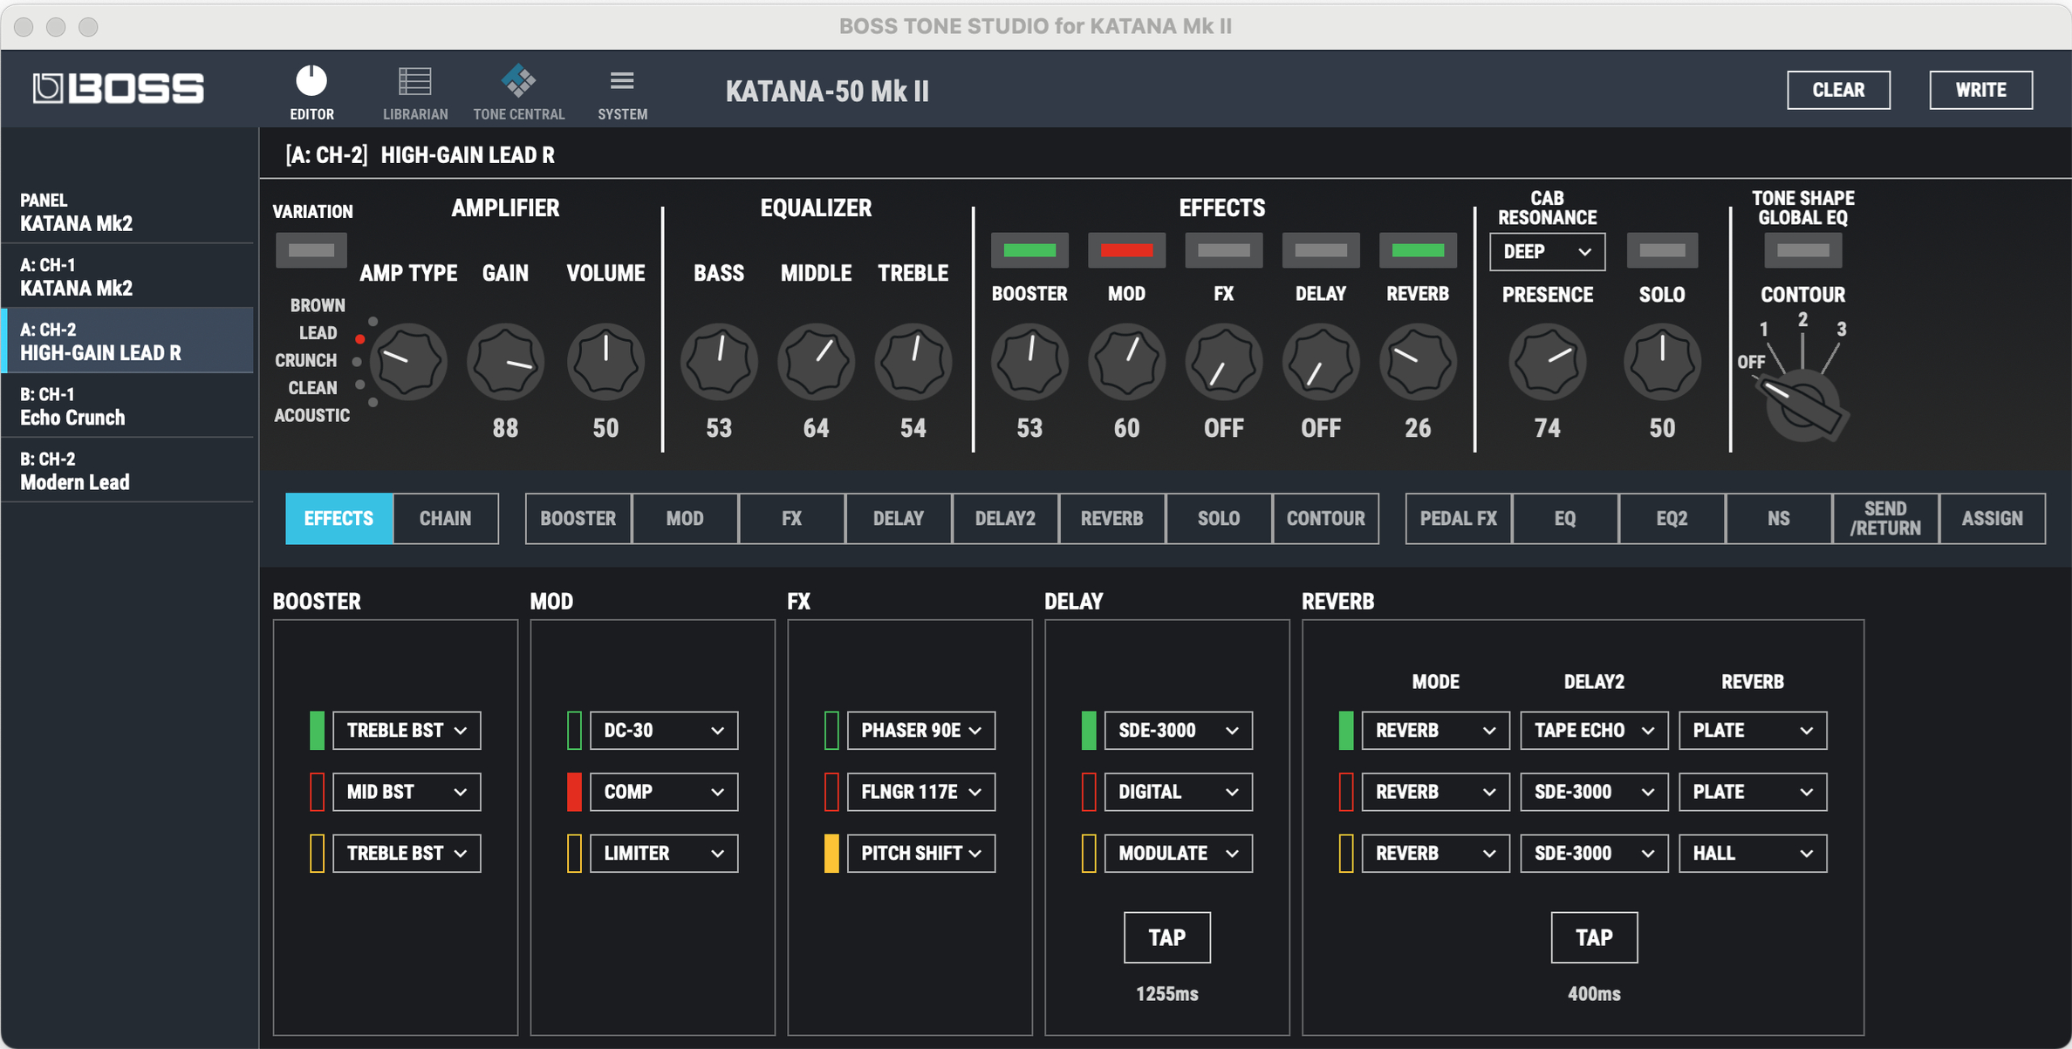Select the LEAD amp variation radio dot
This screenshot has height=1049, width=2072.
pos(360,339)
